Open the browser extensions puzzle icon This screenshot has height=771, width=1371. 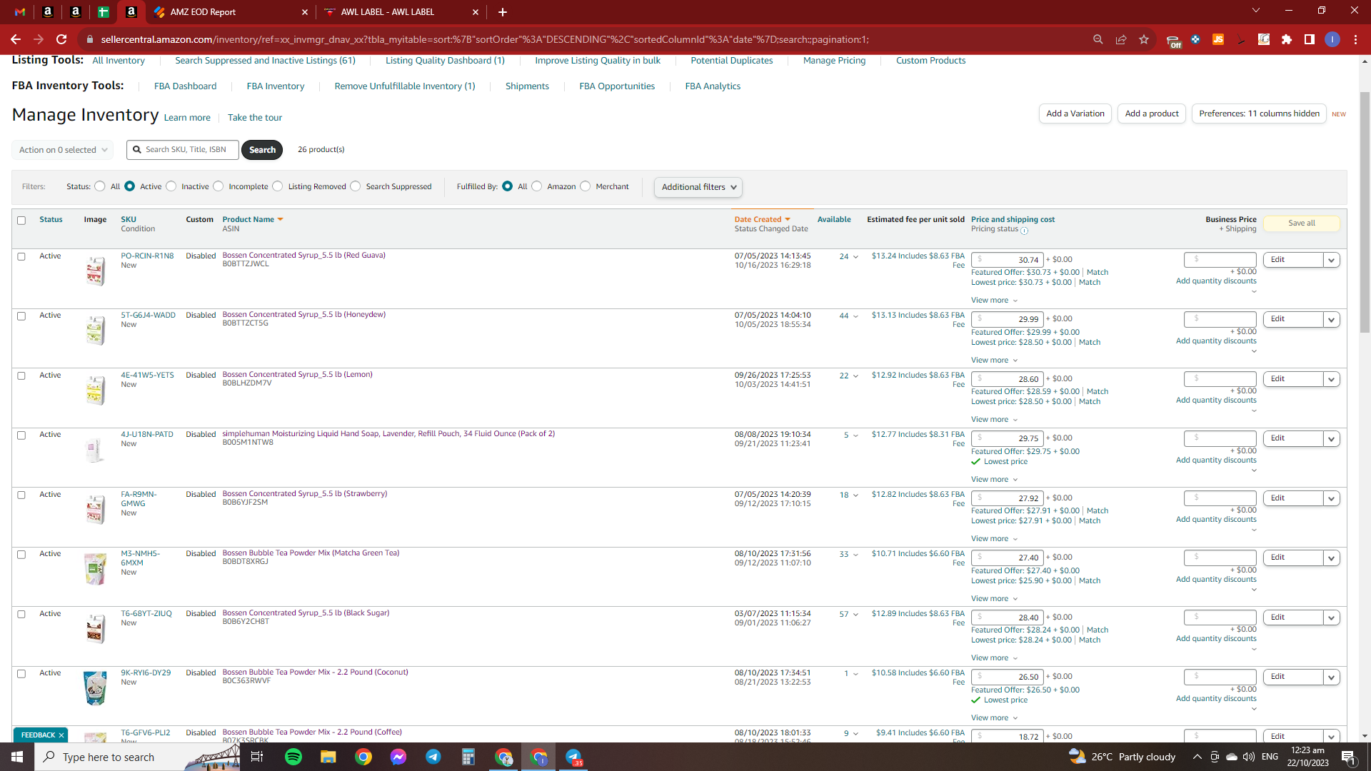(1287, 39)
